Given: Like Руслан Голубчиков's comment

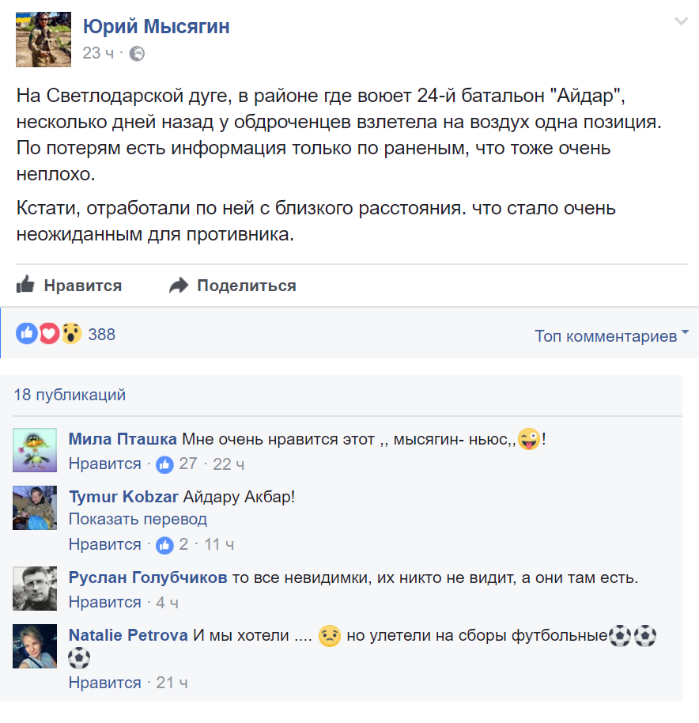Looking at the screenshot, I should pyautogui.click(x=105, y=602).
